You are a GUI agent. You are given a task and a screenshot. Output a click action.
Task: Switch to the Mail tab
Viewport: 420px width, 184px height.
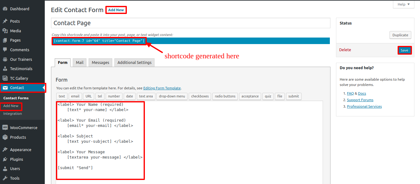80,62
